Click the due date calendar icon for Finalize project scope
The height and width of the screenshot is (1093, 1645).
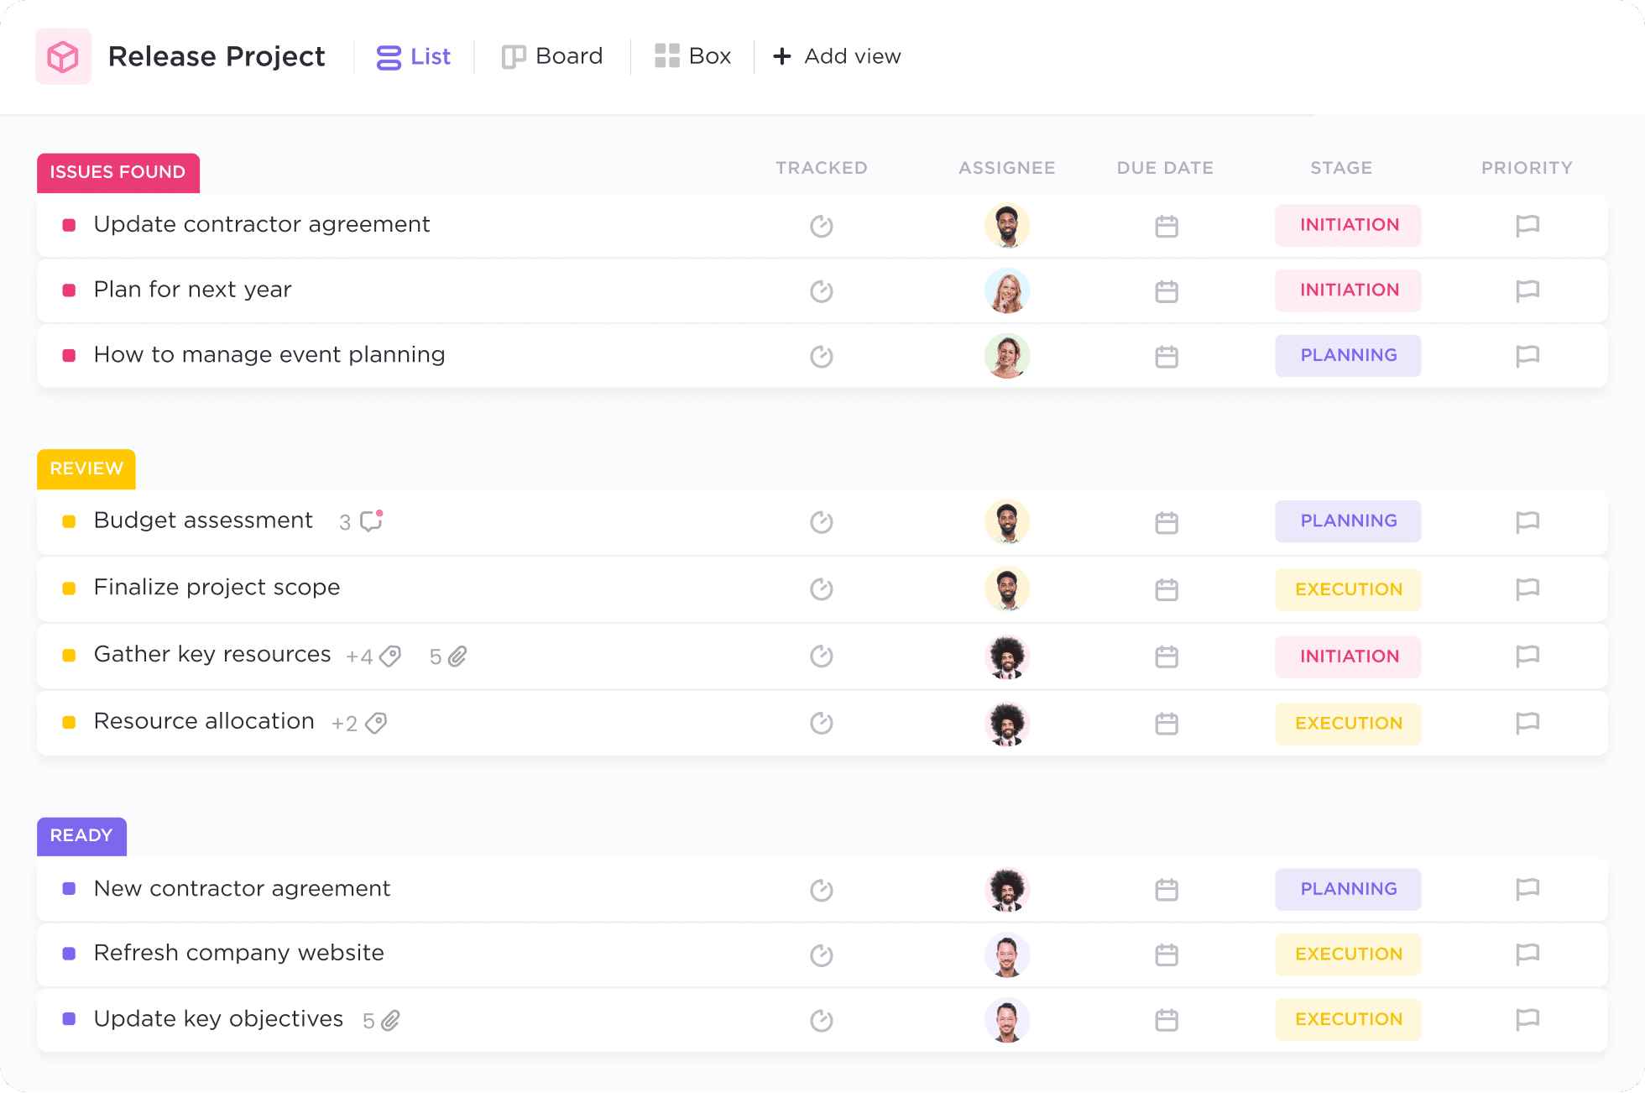click(1165, 589)
